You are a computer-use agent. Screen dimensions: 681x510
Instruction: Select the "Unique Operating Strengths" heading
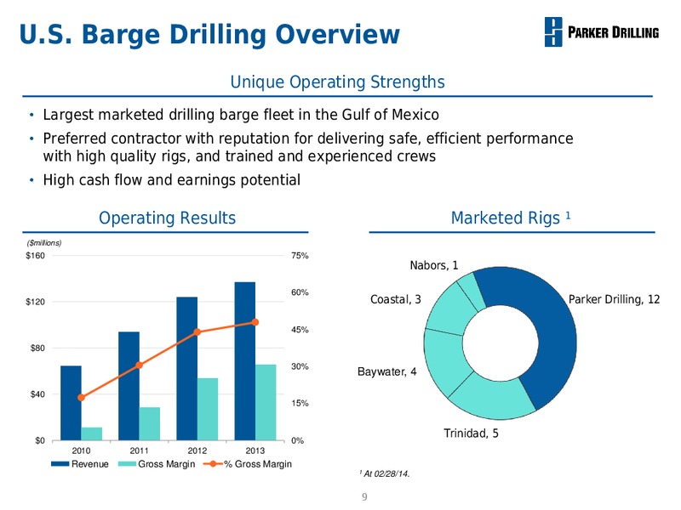point(337,82)
